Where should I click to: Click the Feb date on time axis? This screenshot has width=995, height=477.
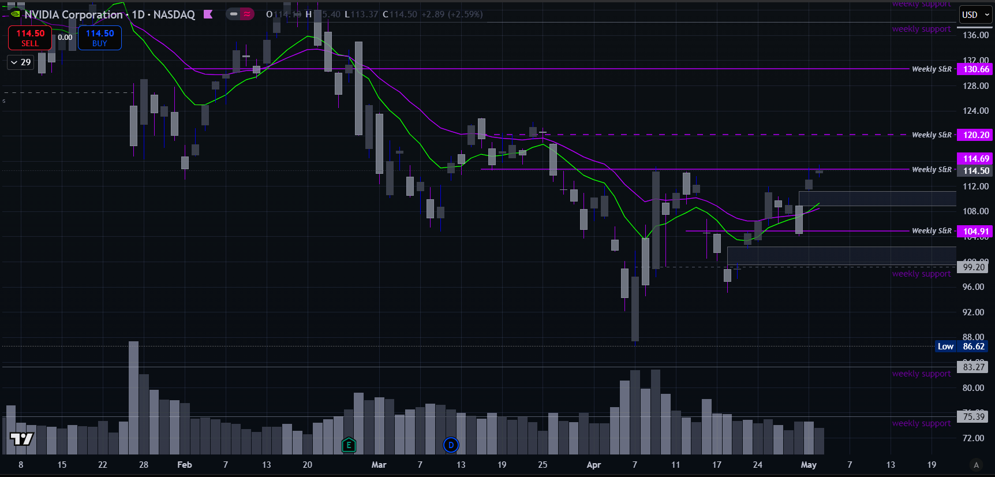[x=184, y=465]
